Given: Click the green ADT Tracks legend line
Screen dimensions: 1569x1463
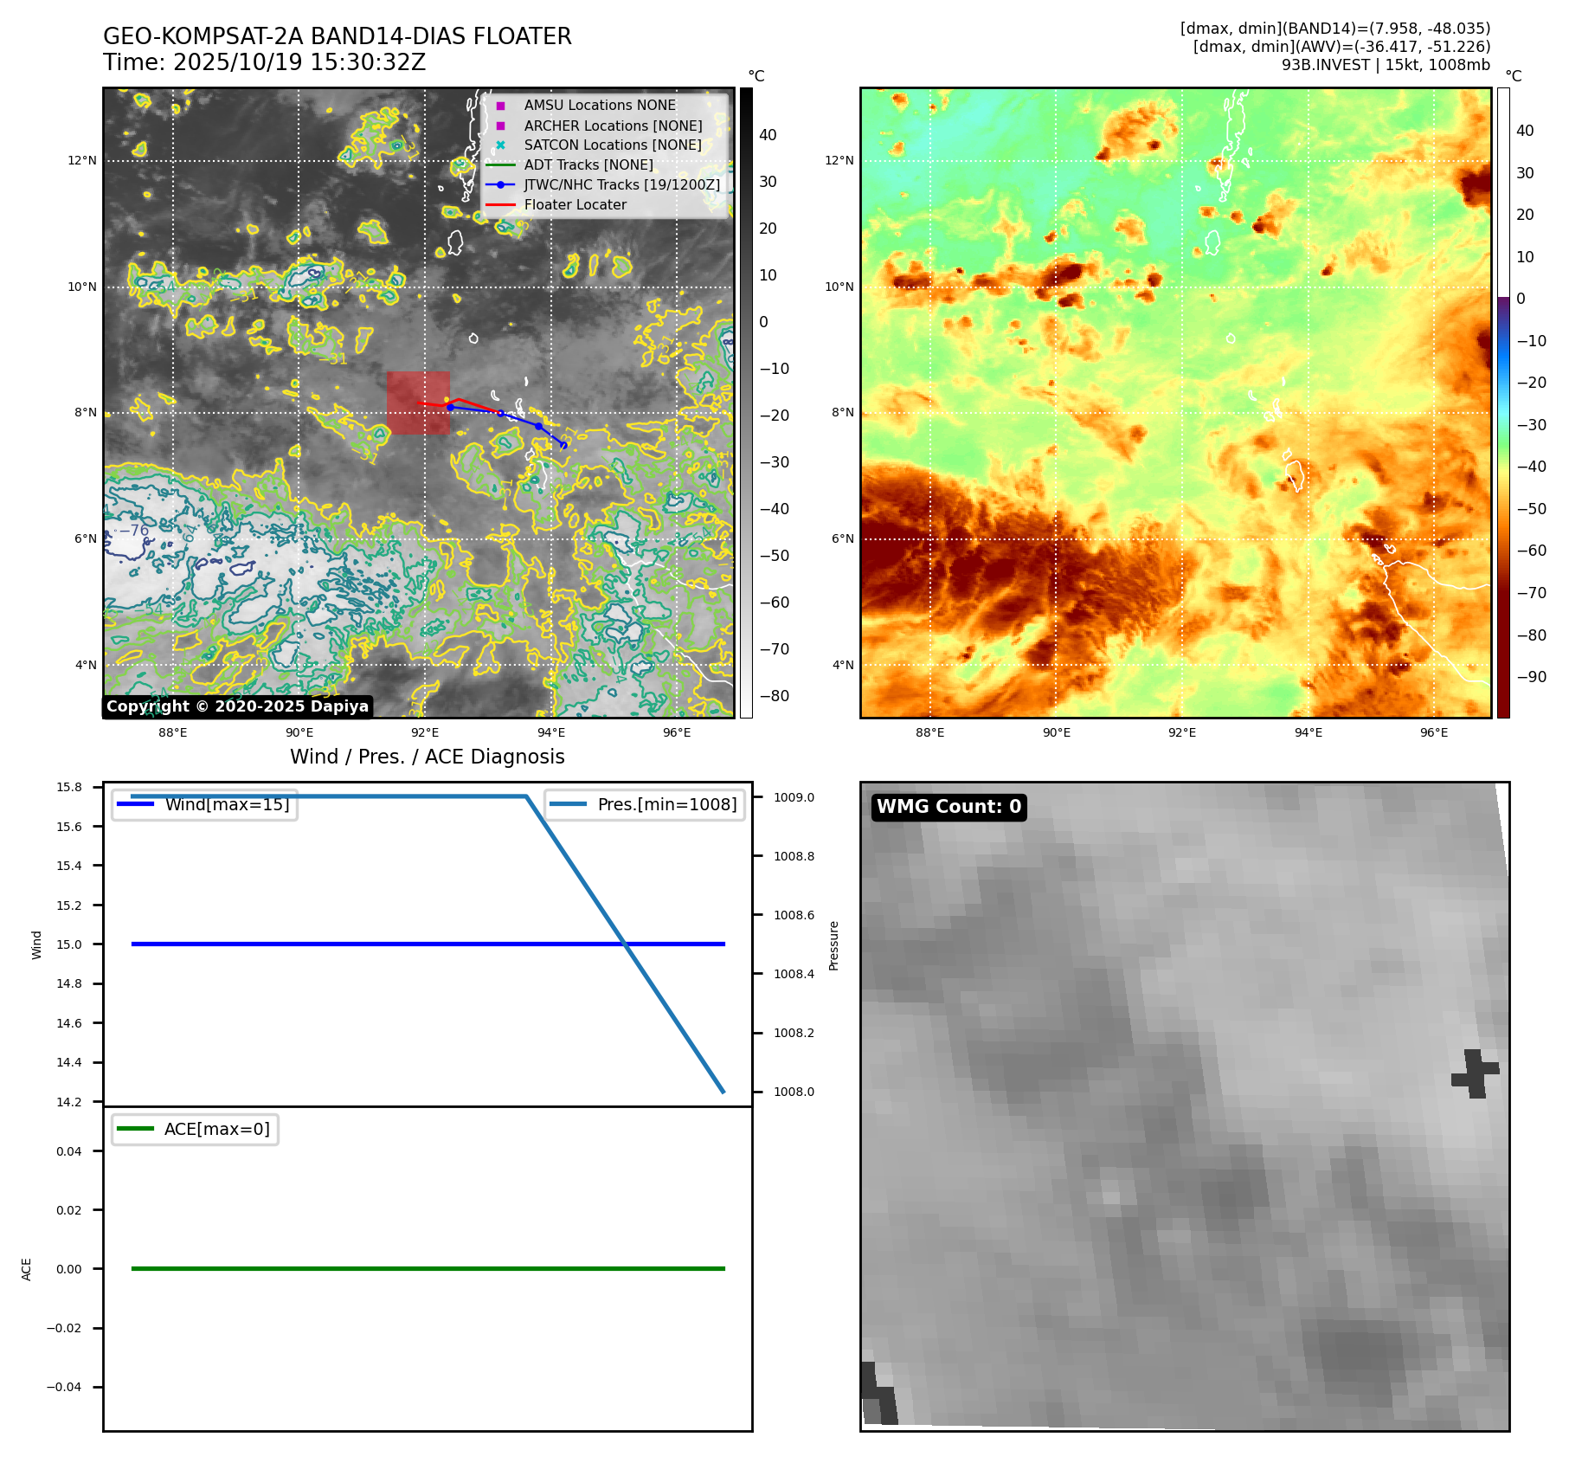Looking at the screenshot, I should pos(500,165).
